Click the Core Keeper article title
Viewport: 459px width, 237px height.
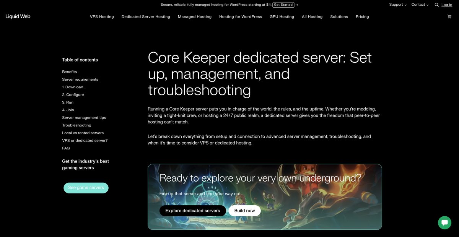260,74
